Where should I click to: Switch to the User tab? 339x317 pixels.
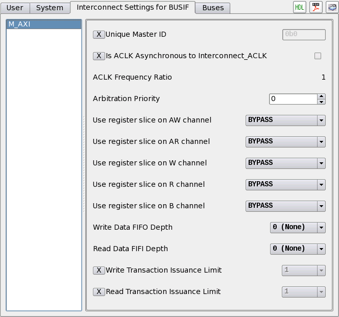[x=15, y=8]
